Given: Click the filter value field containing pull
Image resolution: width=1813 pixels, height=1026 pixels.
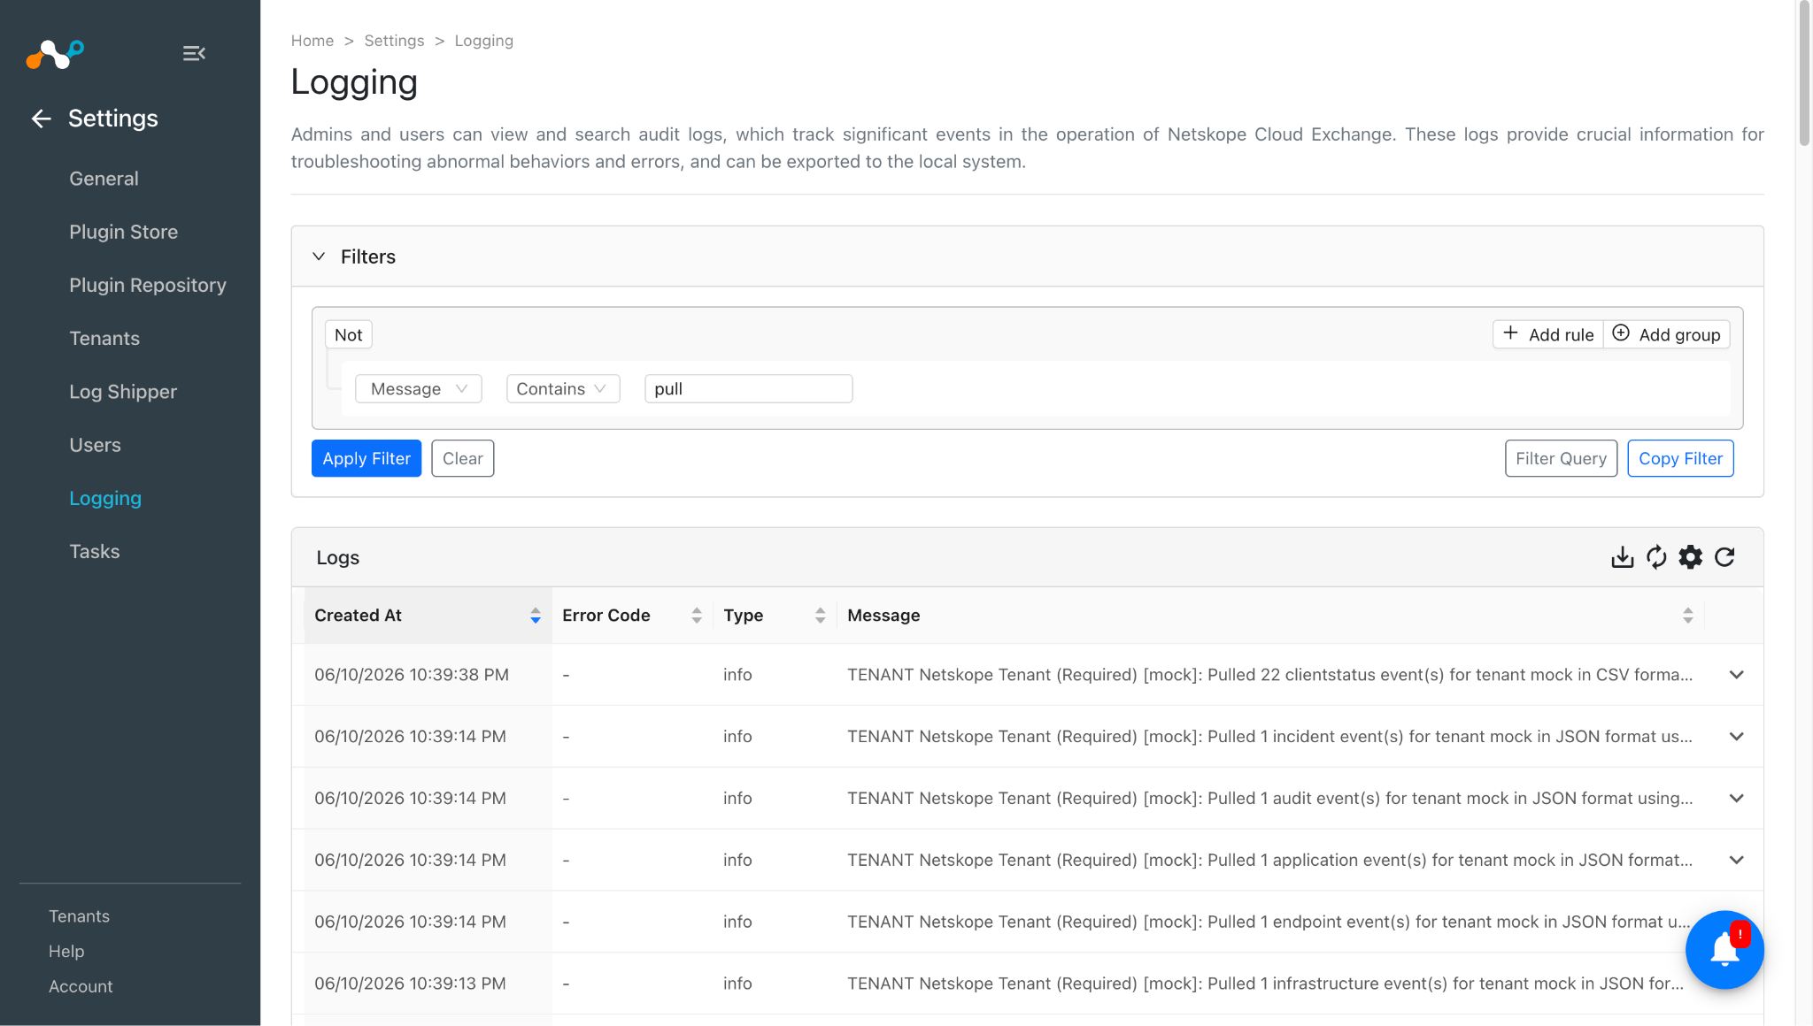Looking at the screenshot, I should coord(749,389).
